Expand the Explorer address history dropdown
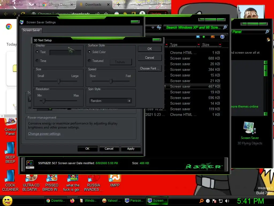 [x=153, y=28]
